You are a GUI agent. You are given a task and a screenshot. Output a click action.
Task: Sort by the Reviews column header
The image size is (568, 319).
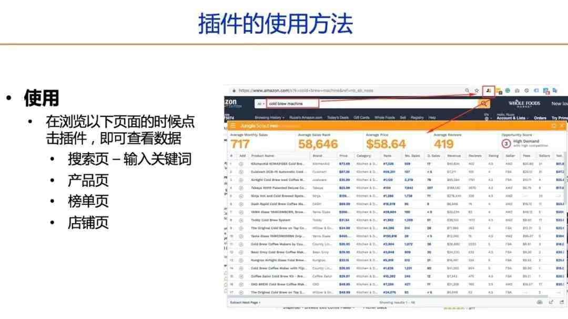pos(475,155)
